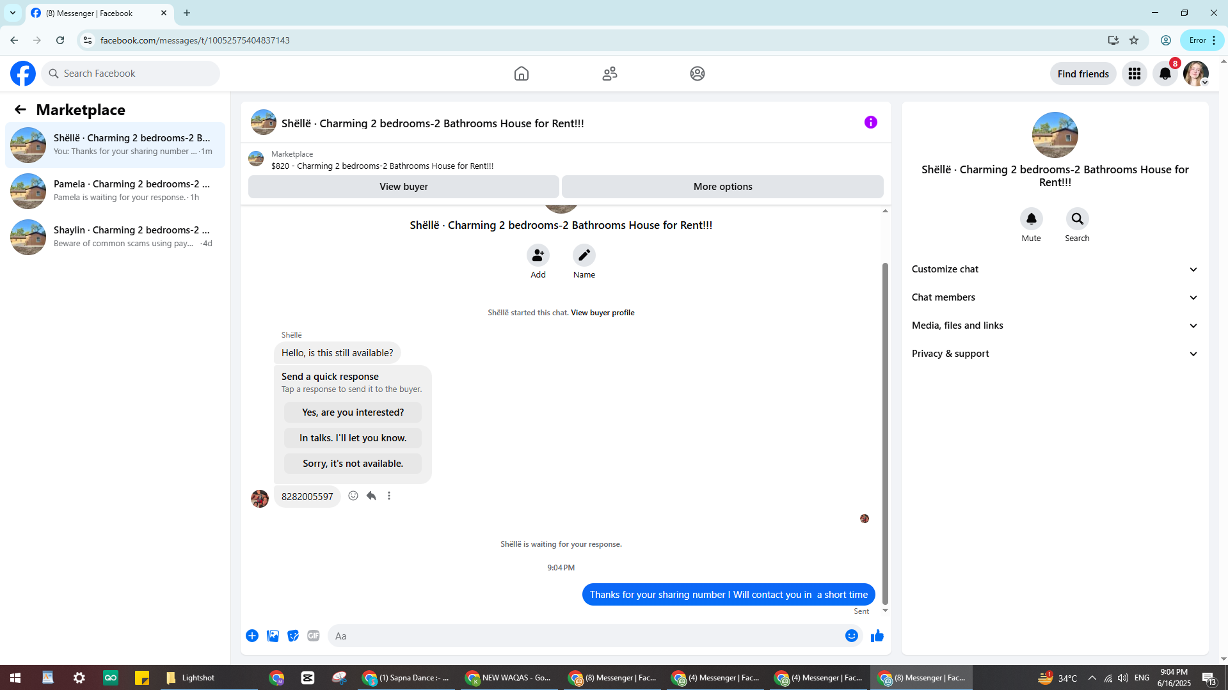Image resolution: width=1228 pixels, height=690 pixels.
Task: Edit chat name with pencil icon
Action: coord(584,255)
